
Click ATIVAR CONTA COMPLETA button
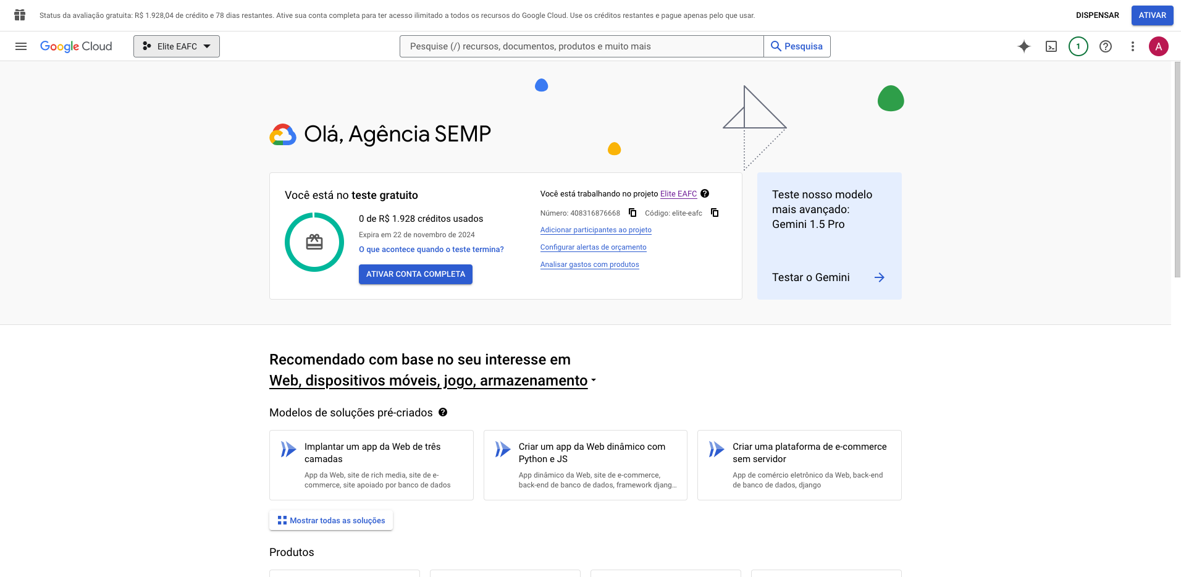click(x=416, y=274)
